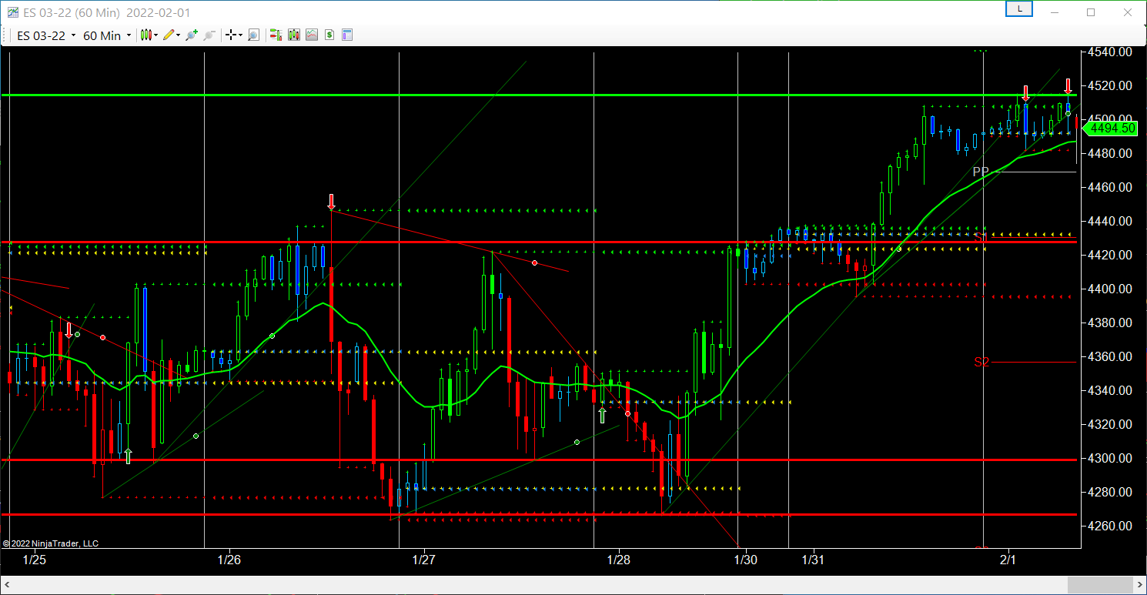Click the 1/27 date axis label
This screenshot has width=1147, height=595.
(424, 560)
